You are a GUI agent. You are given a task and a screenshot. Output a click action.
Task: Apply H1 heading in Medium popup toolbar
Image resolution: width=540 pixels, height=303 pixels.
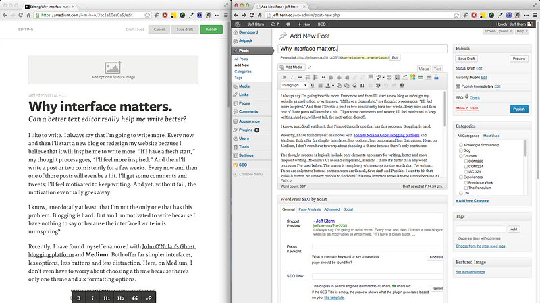(105, 297)
